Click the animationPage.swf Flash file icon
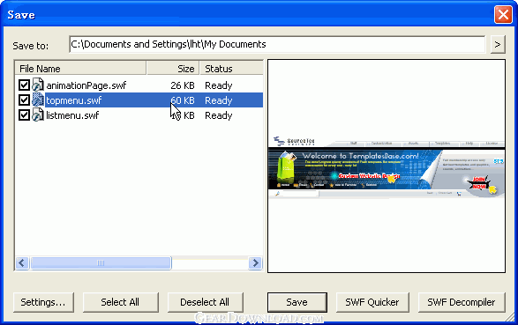This screenshot has width=518, height=325. 38,85
